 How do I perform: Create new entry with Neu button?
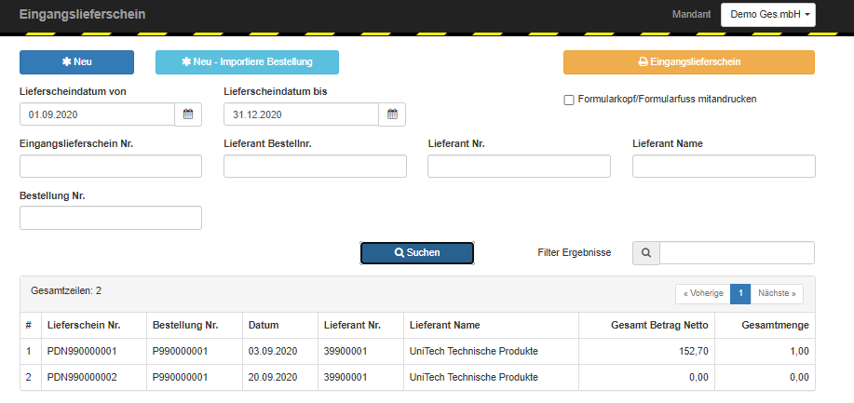(76, 62)
